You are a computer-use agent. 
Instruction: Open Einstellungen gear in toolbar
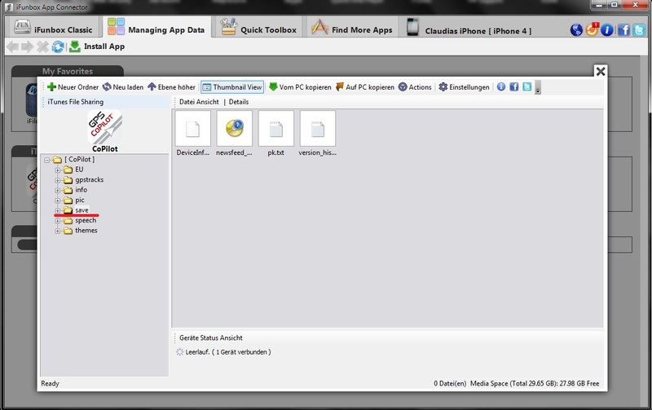click(x=443, y=87)
